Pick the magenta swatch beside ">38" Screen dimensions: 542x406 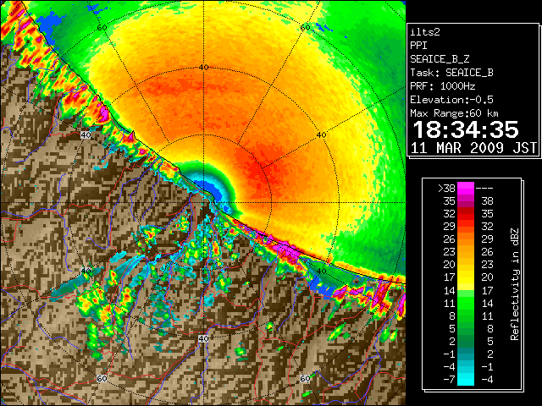pos(466,188)
